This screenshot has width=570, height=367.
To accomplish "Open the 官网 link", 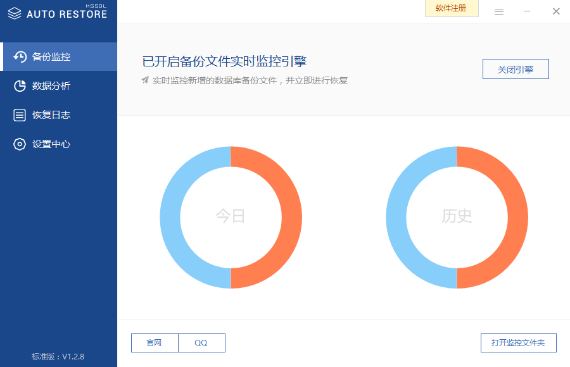I will pyautogui.click(x=154, y=342).
